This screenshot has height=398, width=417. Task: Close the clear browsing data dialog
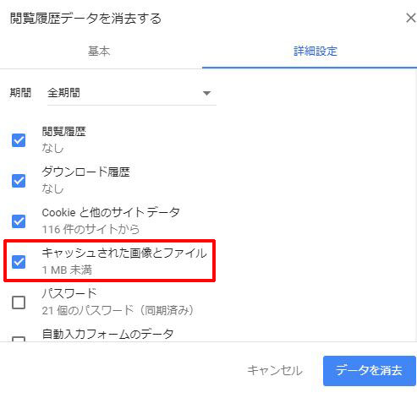[x=411, y=19]
